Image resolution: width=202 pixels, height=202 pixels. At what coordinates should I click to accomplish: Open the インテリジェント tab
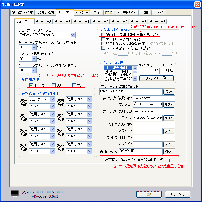coord(127,13)
